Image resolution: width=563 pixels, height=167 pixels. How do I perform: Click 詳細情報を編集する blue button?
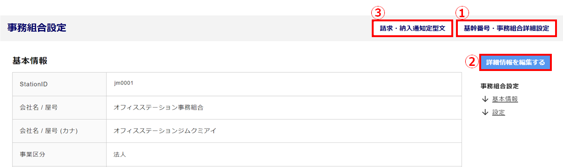515,62
